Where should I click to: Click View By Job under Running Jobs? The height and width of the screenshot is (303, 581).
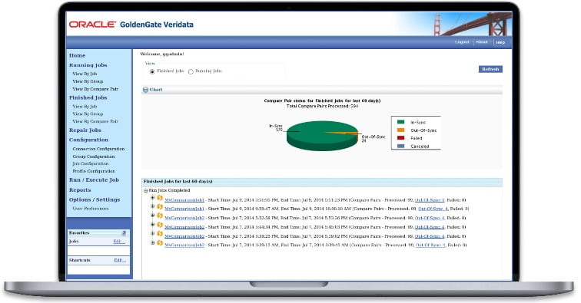85,74
